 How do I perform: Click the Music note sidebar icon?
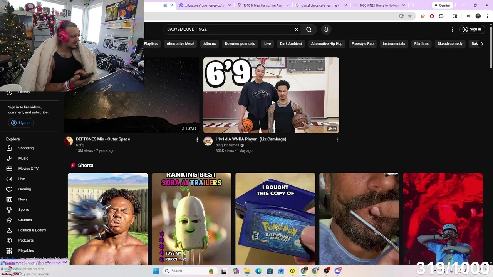coord(9,158)
